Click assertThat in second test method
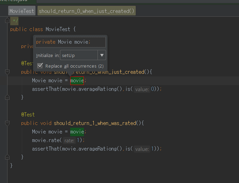Viewport: 239px width, 183px height. coord(46,149)
